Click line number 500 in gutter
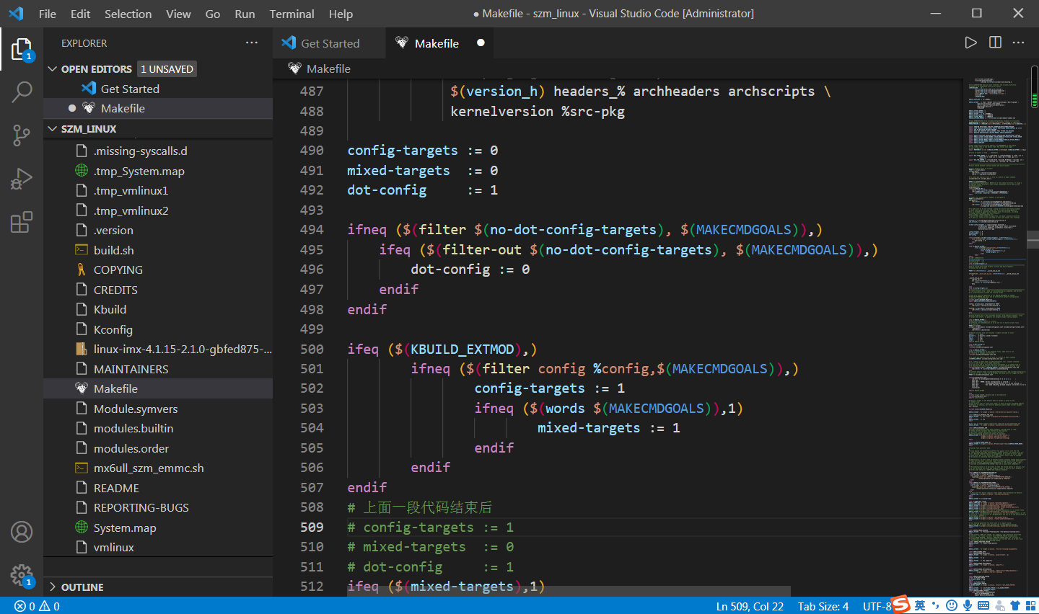Viewport: 1039px width, 614px height. click(312, 349)
